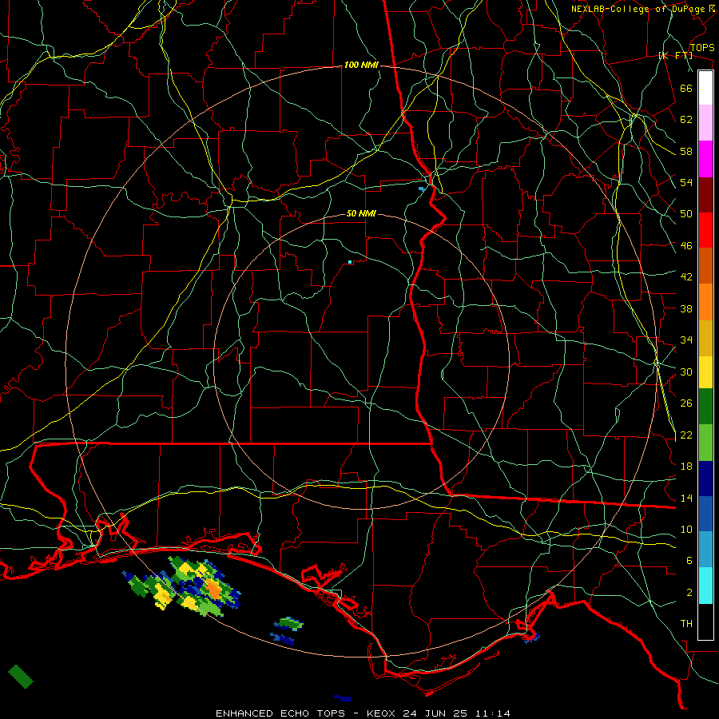Pick the navy blue legend band
Screen dimensions: 719x719
click(x=705, y=479)
